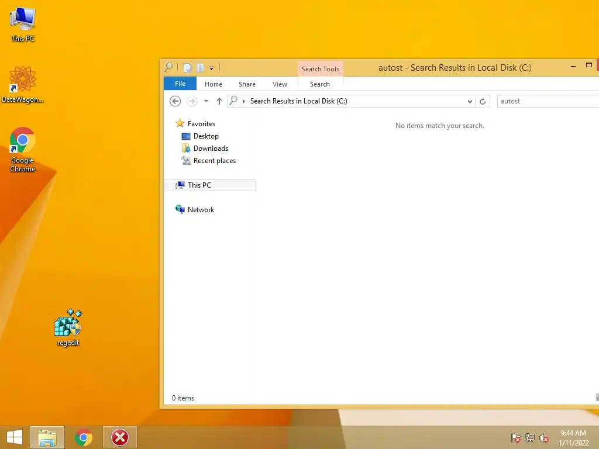Switch to the Home ribbon tab

pos(213,84)
